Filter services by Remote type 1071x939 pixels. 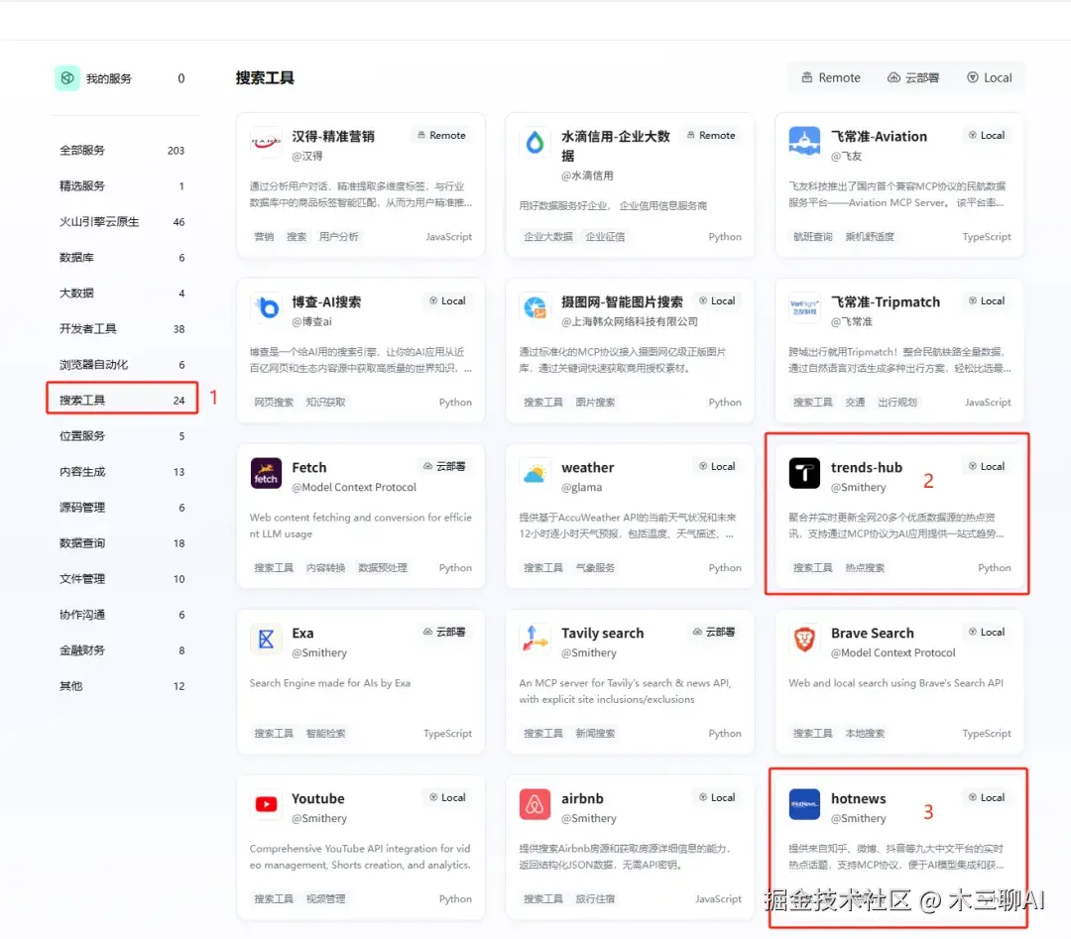(x=830, y=78)
